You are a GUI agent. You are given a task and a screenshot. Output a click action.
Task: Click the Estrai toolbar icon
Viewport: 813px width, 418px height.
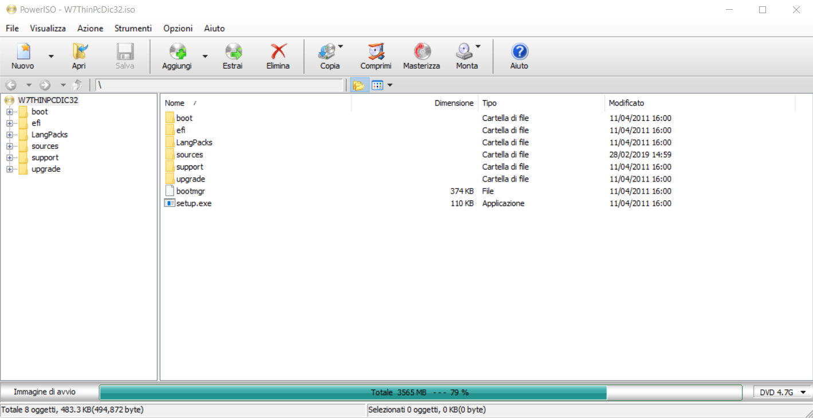click(x=233, y=52)
